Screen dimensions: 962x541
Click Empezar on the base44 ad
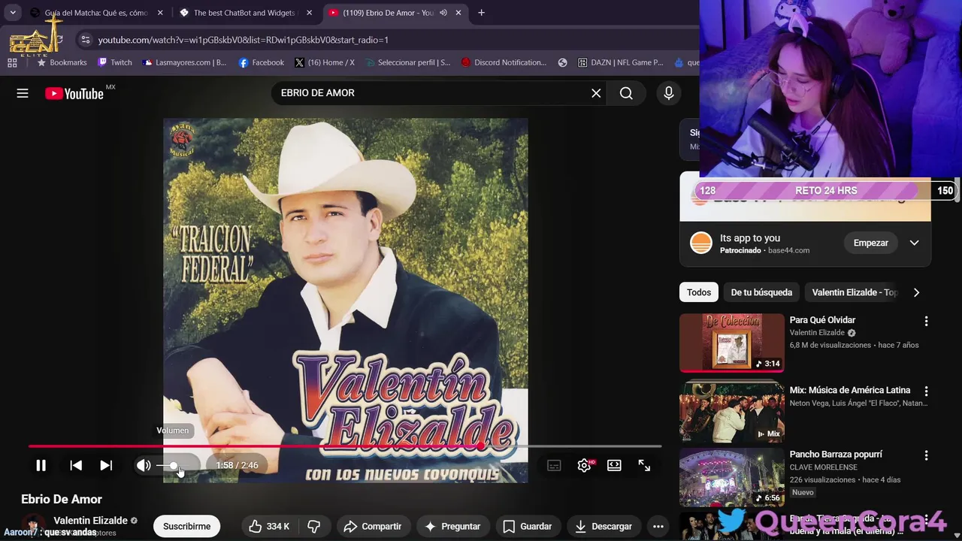coord(870,243)
